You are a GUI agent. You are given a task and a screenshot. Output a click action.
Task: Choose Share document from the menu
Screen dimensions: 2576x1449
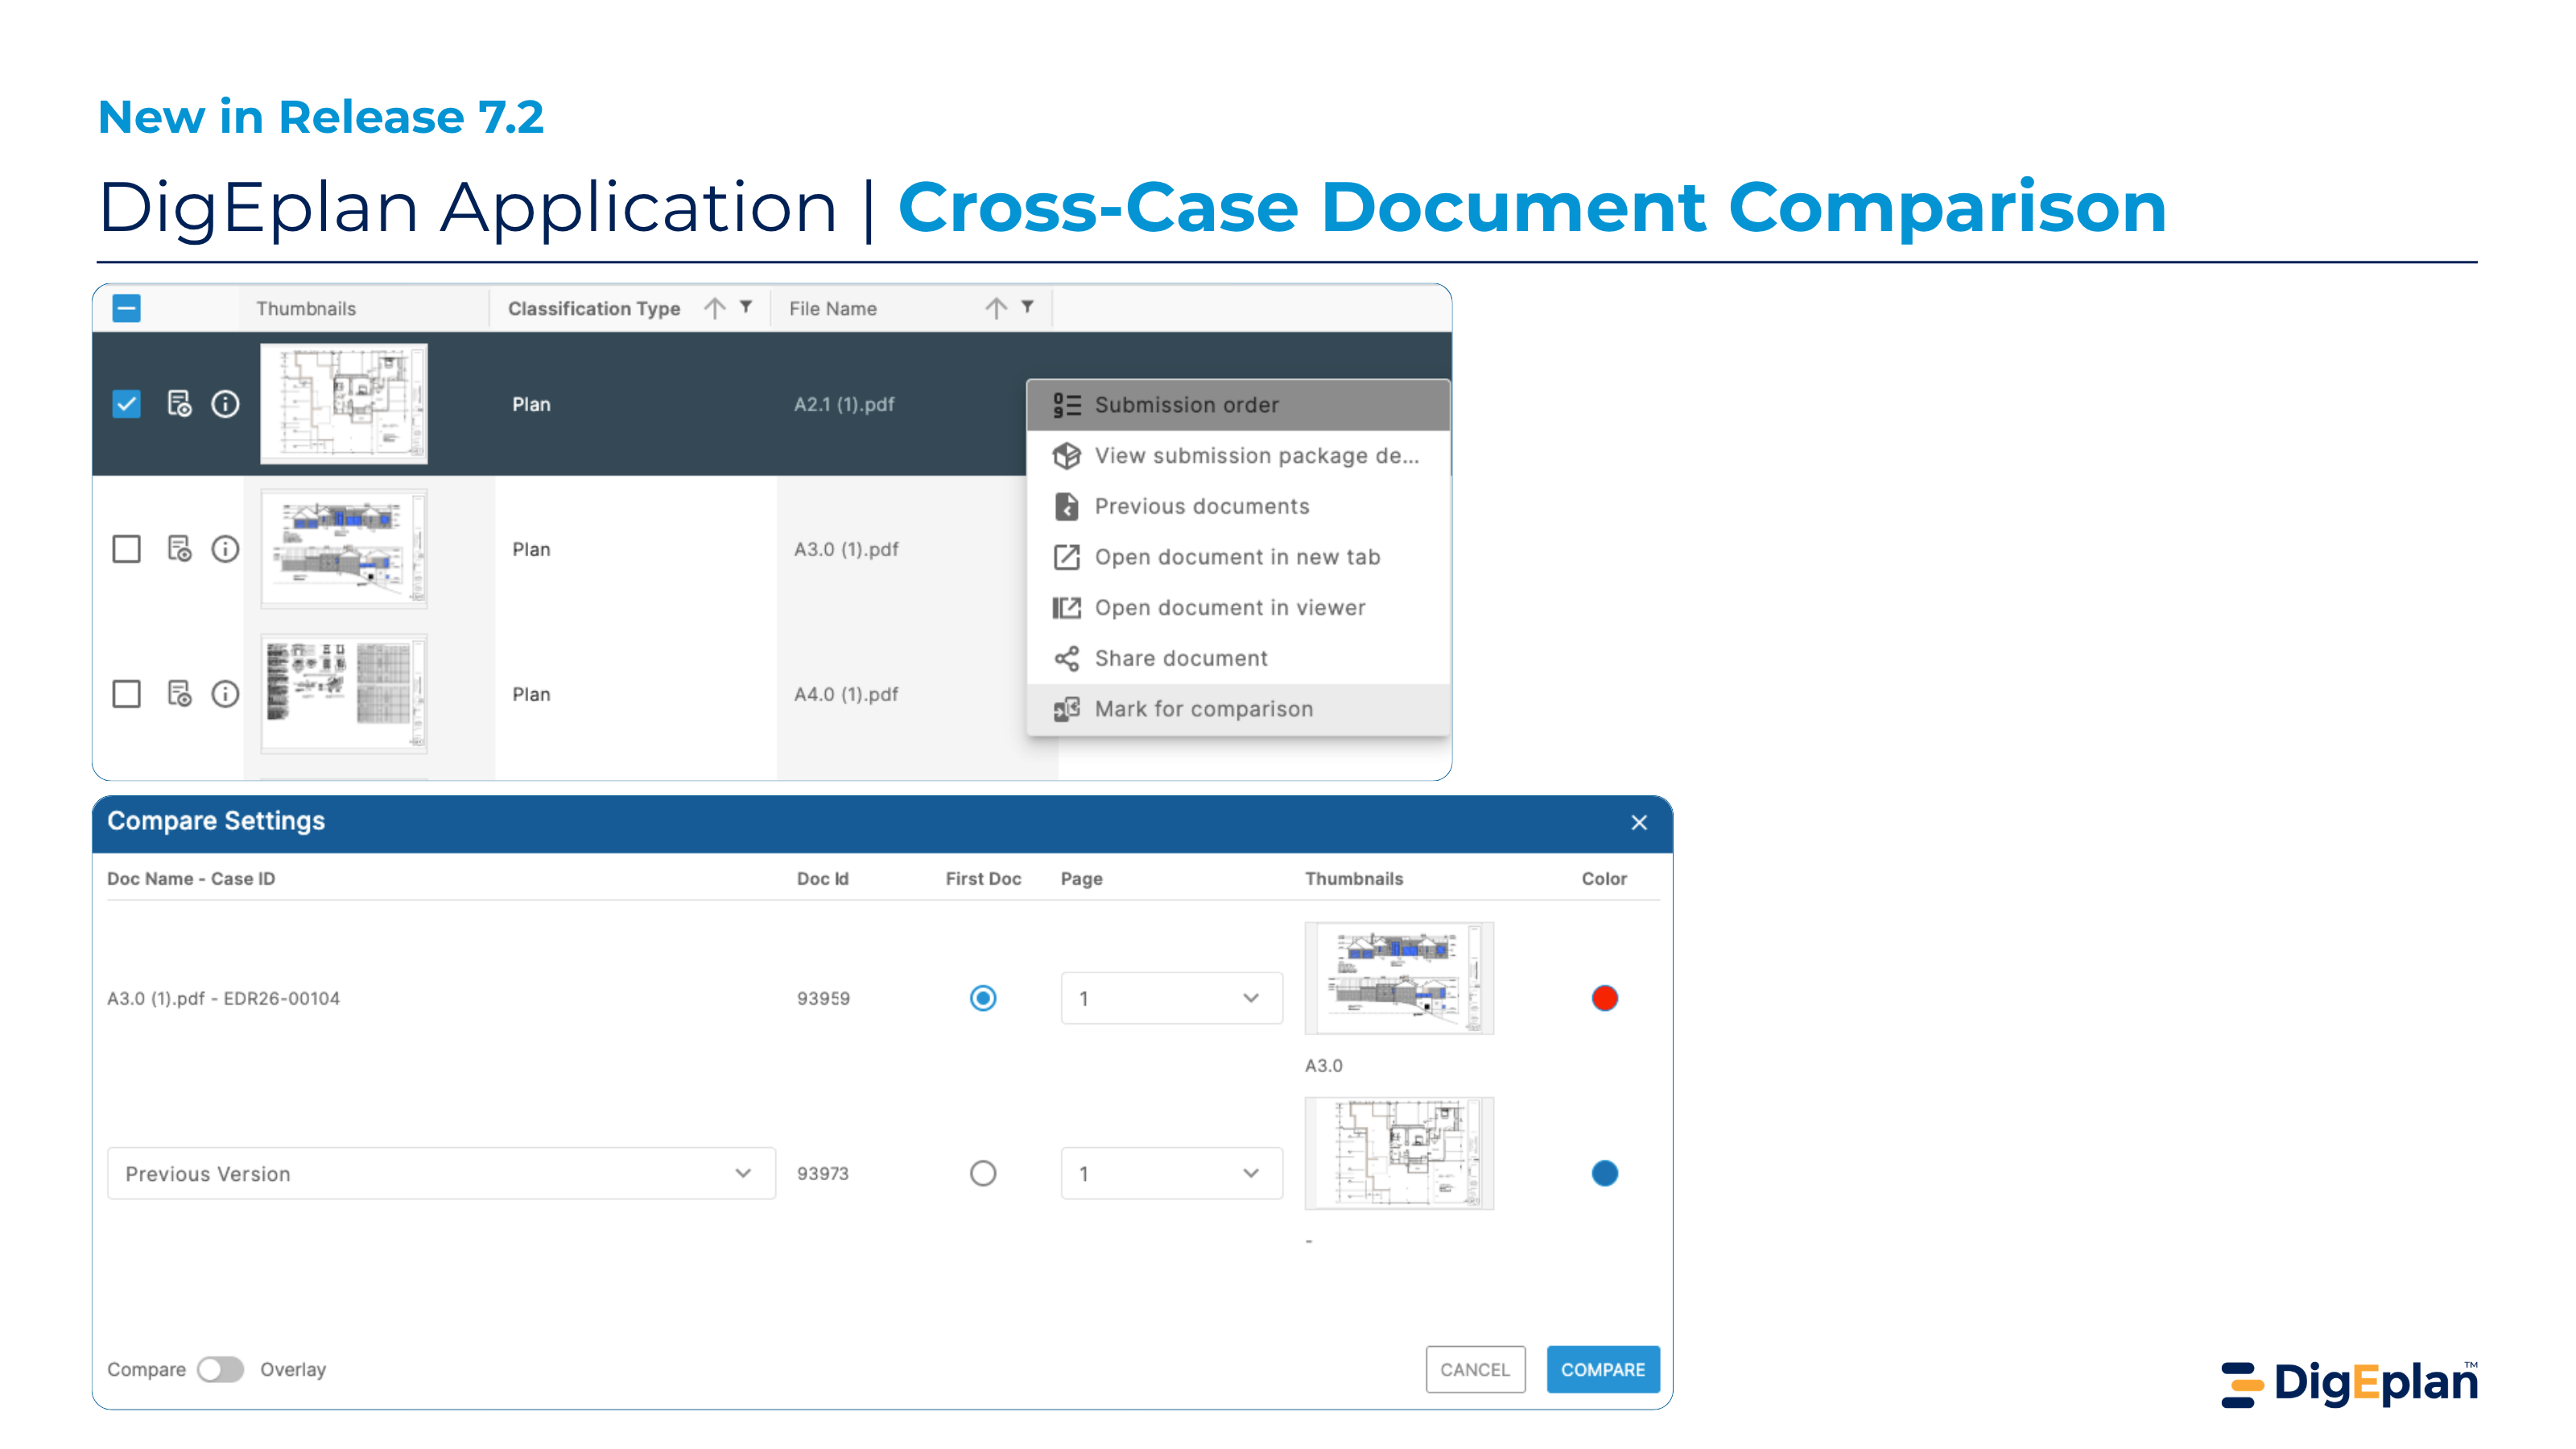1238,659
